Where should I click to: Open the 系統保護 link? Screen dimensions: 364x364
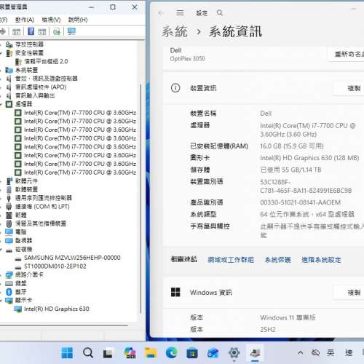278,260
